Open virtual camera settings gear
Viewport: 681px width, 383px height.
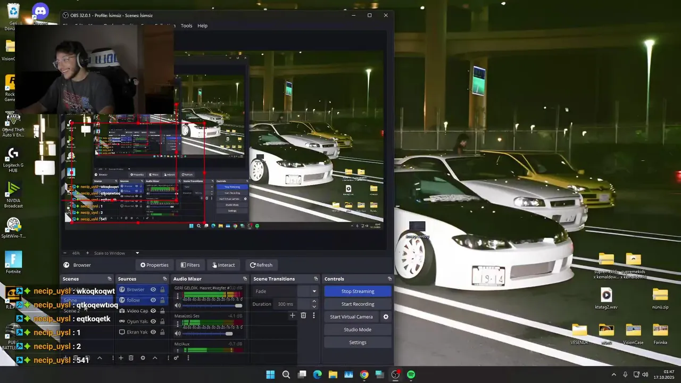pos(386,317)
